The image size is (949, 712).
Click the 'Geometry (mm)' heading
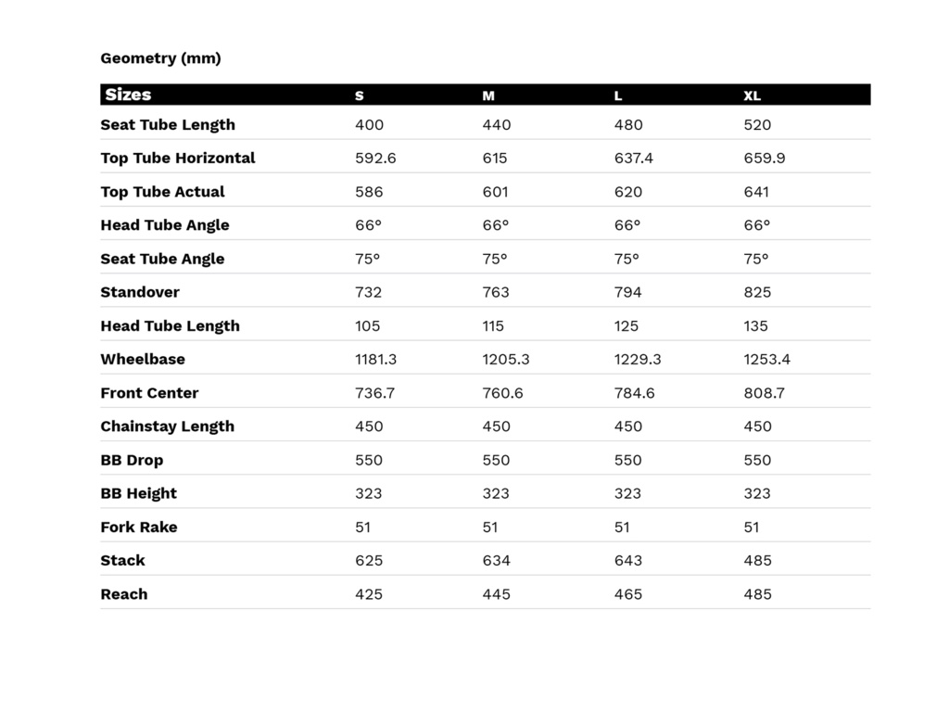(160, 58)
